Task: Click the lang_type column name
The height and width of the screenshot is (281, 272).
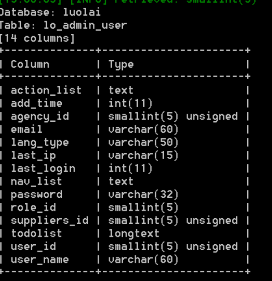Action: click(40, 143)
